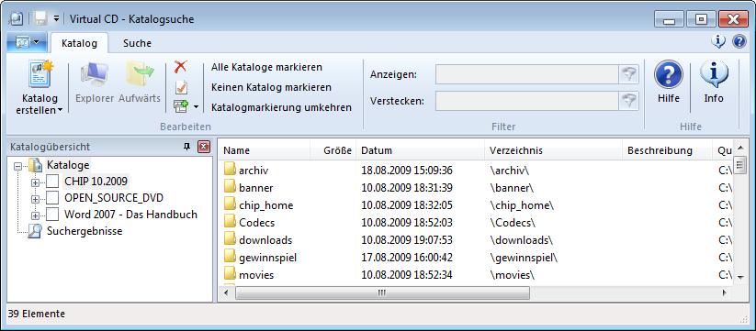Pin the Katalogübersicht panel
The width and height of the screenshot is (756, 331).
pyautogui.click(x=187, y=148)
